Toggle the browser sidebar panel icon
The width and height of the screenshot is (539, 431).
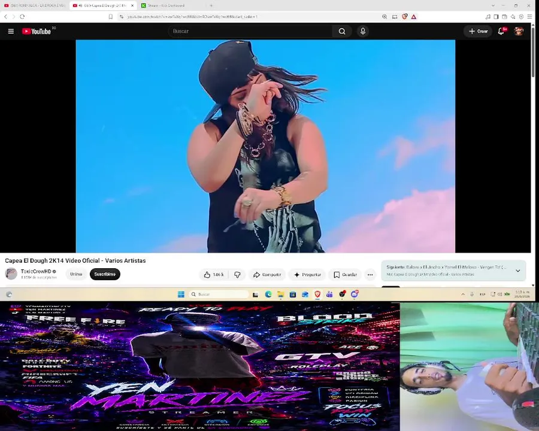click(x=496, y=17)
